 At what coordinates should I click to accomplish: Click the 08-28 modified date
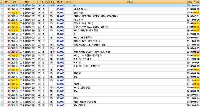(x=197, y=59)
